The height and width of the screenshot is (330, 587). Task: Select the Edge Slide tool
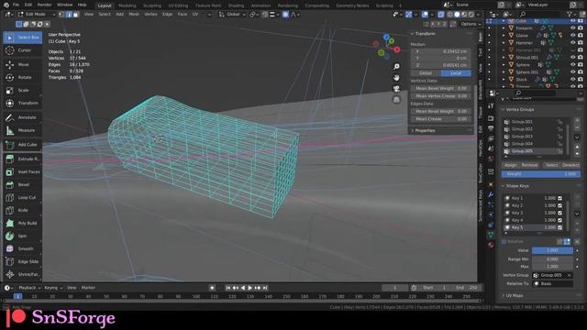click(22, 261)
